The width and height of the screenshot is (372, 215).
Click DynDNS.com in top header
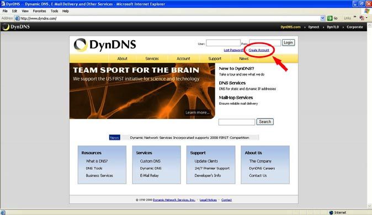tap(290, 27)
